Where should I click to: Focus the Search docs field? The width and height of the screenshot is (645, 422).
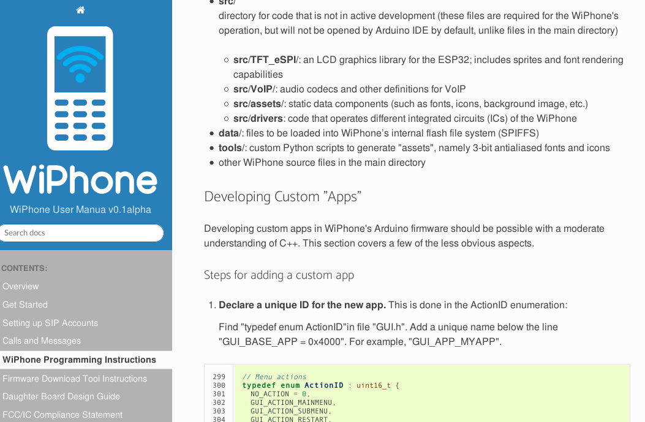pos(81,233)
